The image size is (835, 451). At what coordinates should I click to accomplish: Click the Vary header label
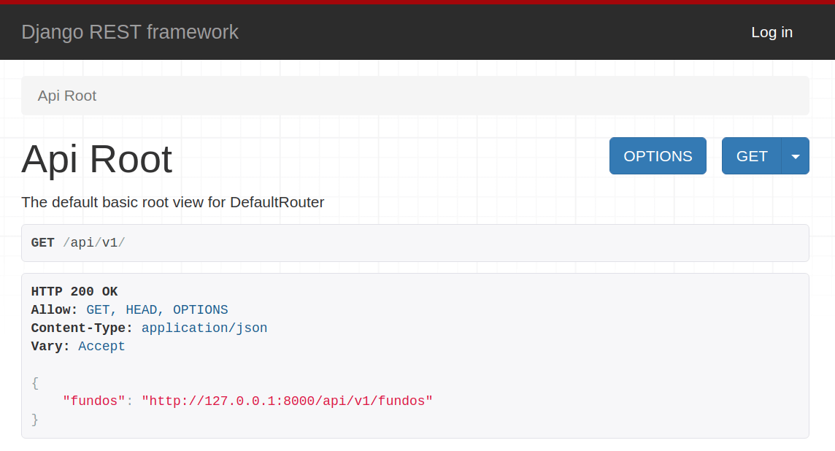click(x=50, y=346)
